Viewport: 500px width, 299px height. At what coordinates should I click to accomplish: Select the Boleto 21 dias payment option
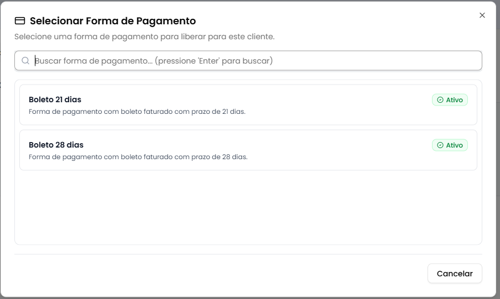click(x=248, y=105)
